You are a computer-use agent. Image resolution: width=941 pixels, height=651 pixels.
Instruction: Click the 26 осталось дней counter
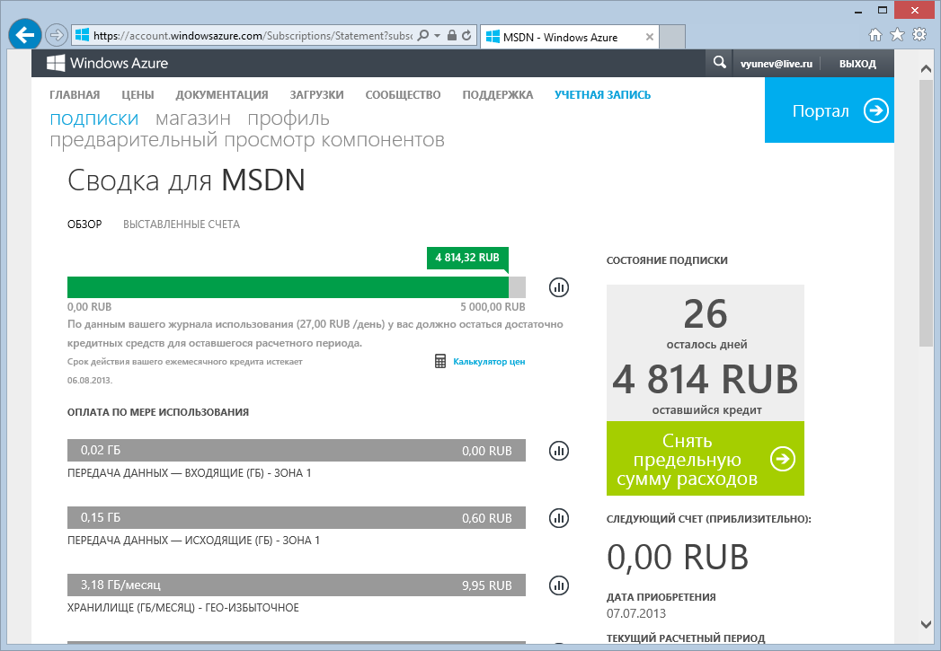(x=706, y=323)
